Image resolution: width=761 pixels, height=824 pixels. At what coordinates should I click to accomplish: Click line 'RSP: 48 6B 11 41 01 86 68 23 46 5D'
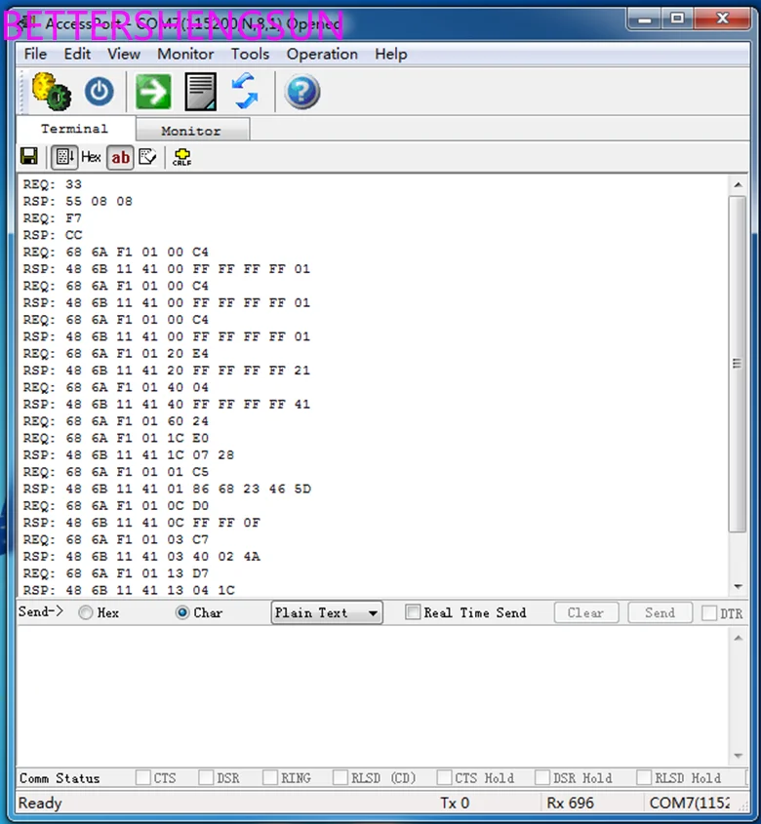tap(167, 489)
